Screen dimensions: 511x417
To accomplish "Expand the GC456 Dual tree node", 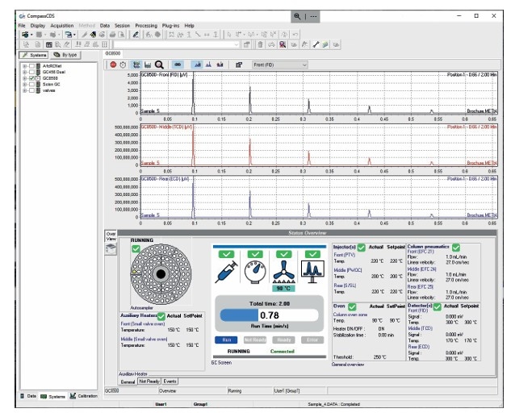I will click(24, 72).
